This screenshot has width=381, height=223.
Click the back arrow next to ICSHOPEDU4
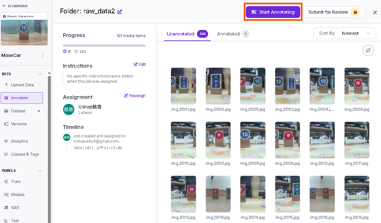[4, 6]
